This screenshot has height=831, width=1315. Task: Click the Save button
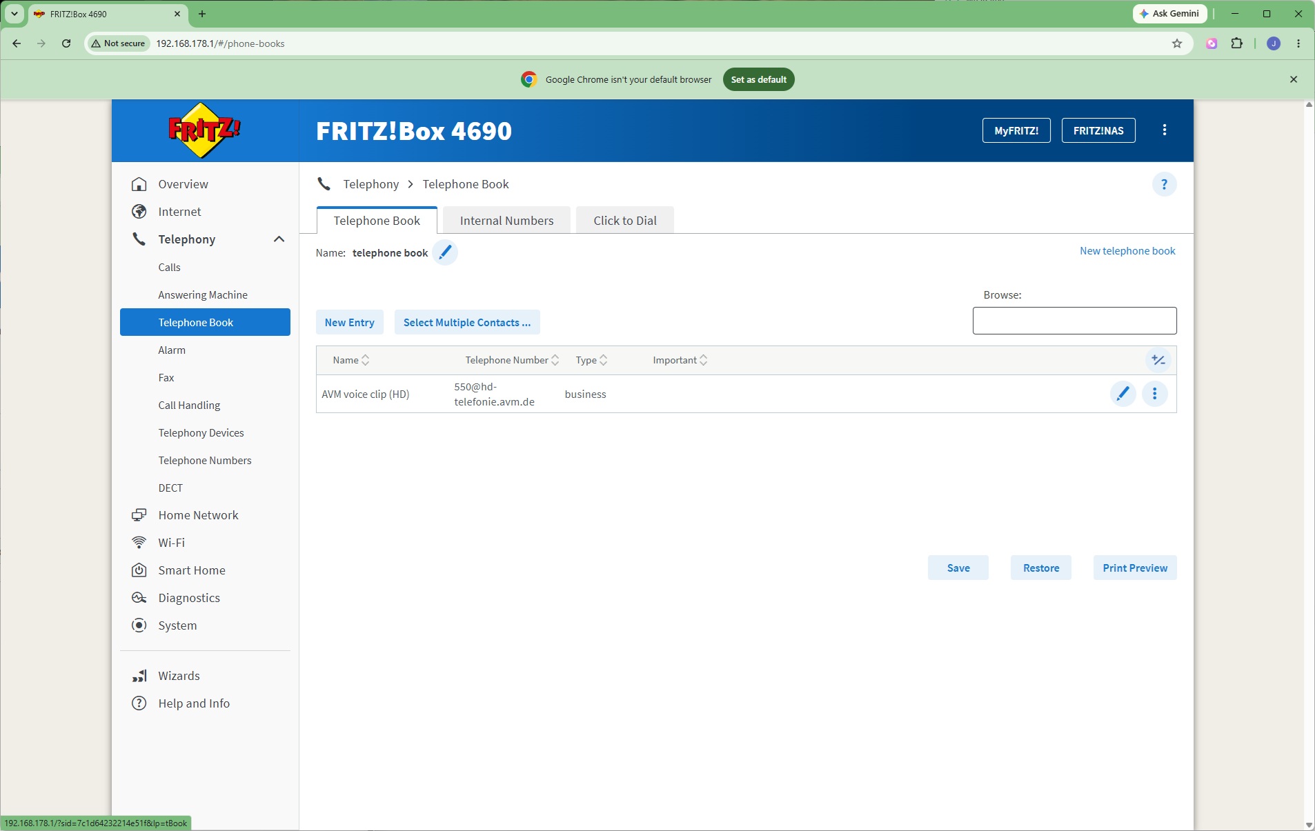[x=958, y=568]
